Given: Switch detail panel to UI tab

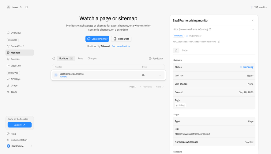Looking at the screenshot, I should [176, 50].
